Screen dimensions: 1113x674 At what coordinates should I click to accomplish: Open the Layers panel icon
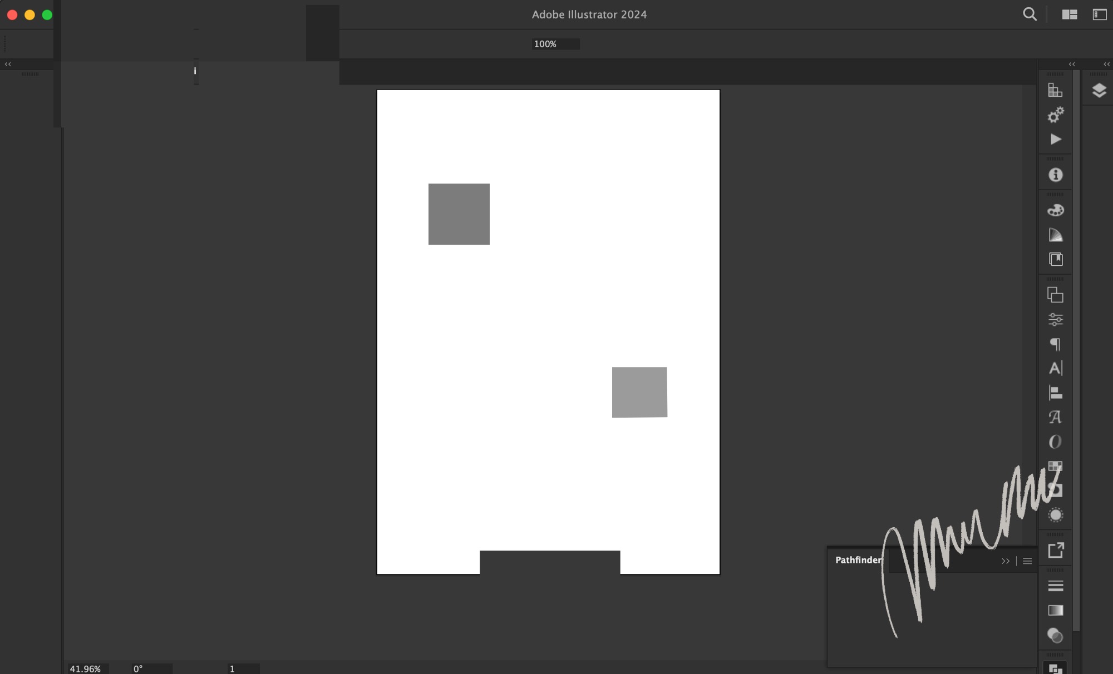1099,90
